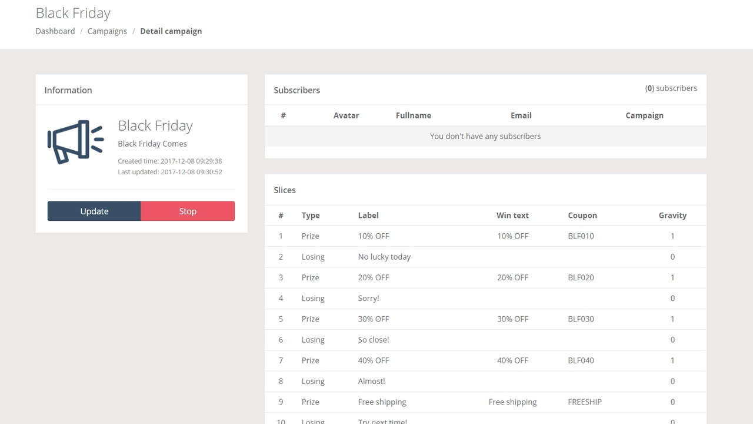
Task: Click coupon code FREESHIP
Action: (x=585, y=402)
